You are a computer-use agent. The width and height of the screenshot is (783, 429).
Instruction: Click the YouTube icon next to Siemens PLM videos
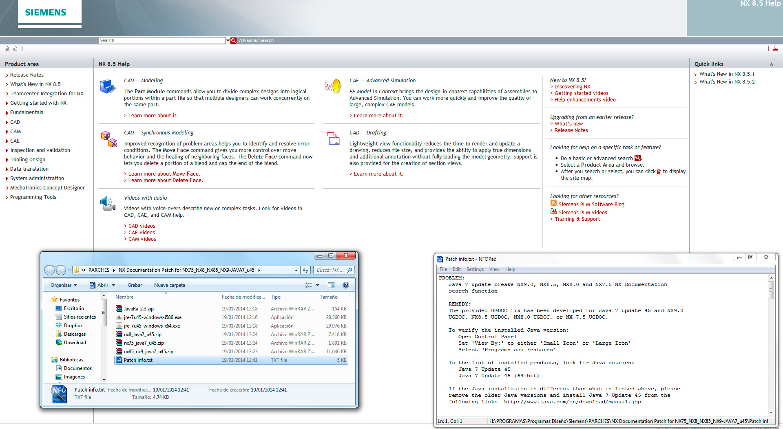(553, 211)
